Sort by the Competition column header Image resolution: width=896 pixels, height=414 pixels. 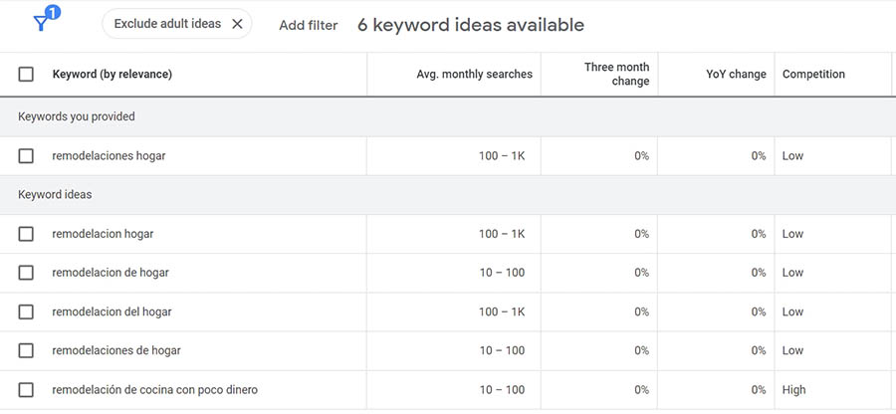point(813,74)
